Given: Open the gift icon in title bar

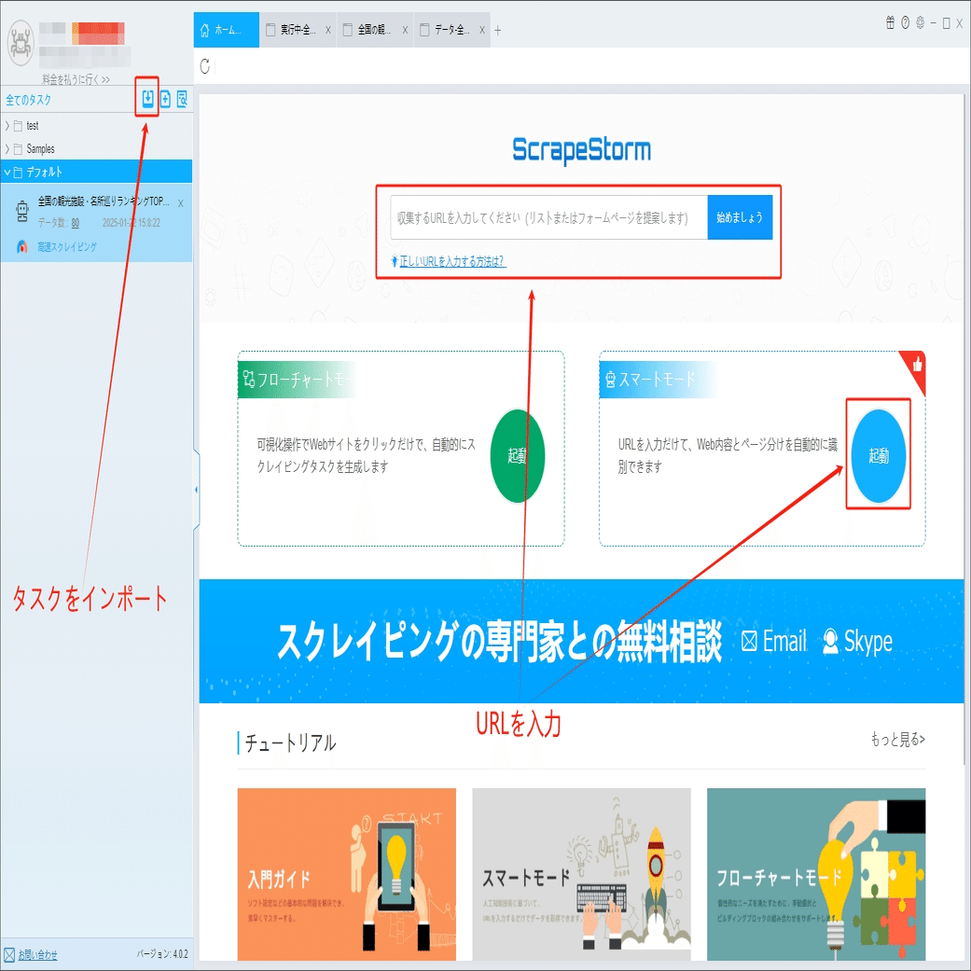Looking at the screenshot, I should [x=890, y=23].
